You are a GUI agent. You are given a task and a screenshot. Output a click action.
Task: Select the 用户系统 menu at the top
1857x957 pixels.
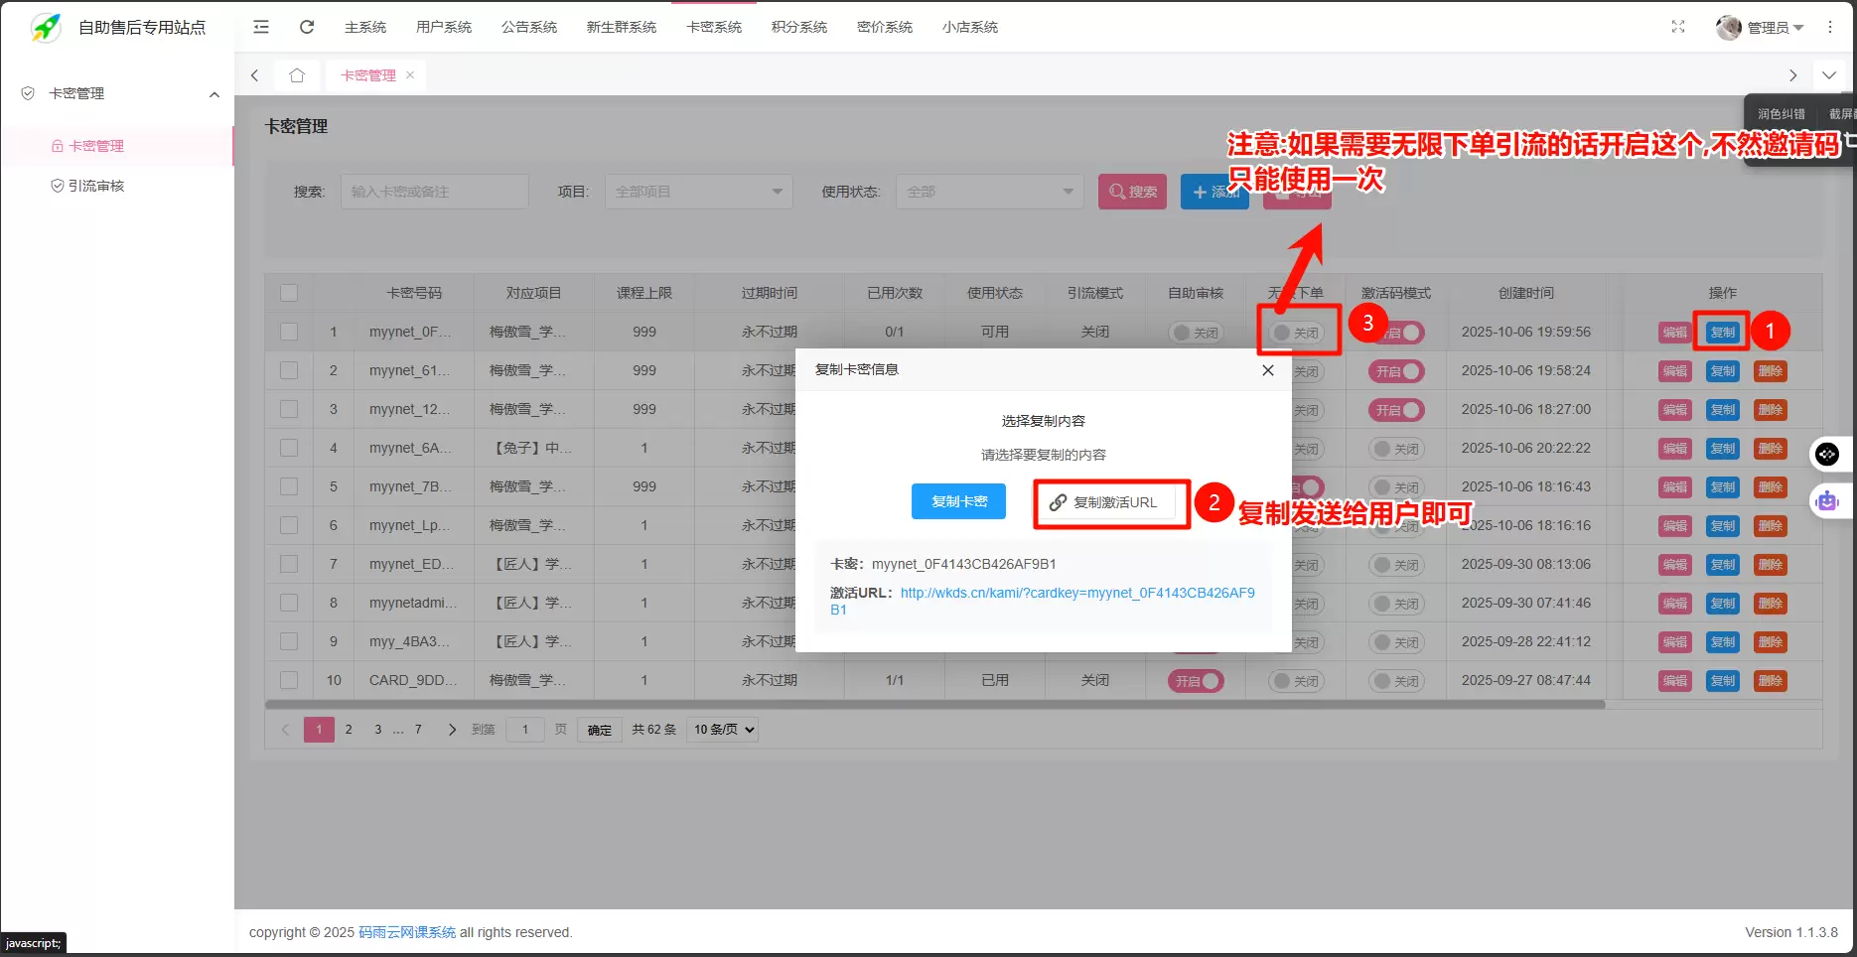coord(444,27)
